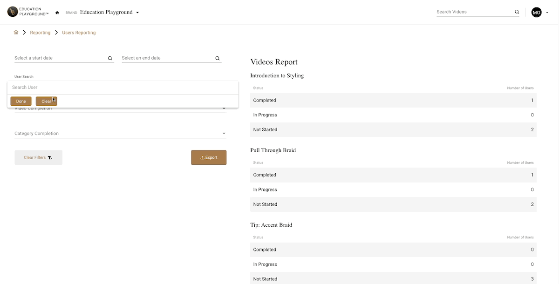This screenshot has height=284, width=559.
Task: Click the Education Playground logo
Action: pos(12,11)
